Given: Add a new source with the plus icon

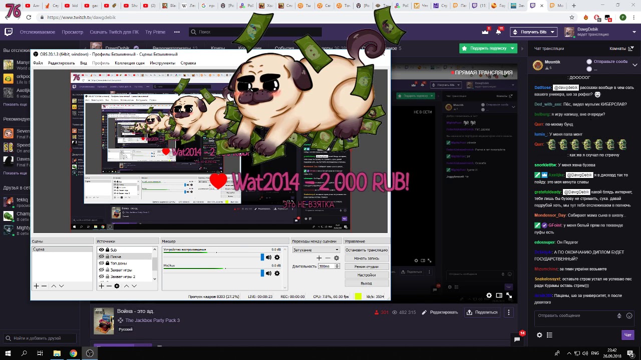Looking at the screenshot, I should pyautogui.click(x=101, y=286).
